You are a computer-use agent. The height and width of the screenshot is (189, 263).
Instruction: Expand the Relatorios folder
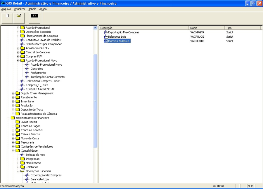point(18,167)
